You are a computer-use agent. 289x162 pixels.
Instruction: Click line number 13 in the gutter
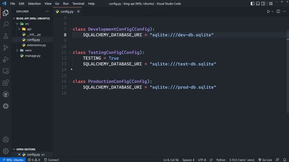coord(64,64)
